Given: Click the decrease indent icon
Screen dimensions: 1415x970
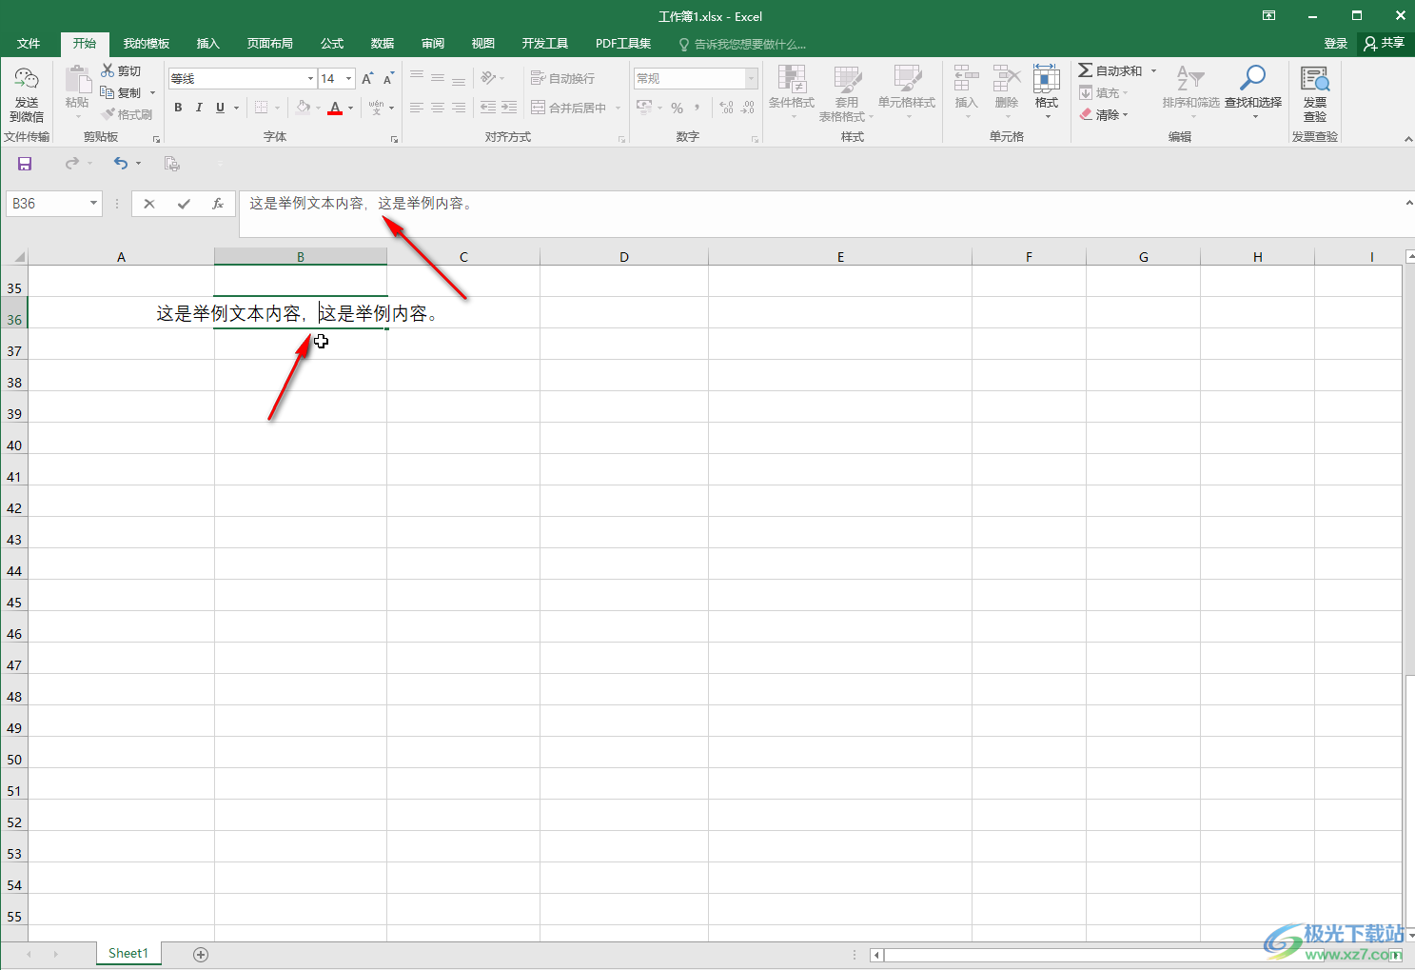Looking at the screenshot, I should 488,108.
